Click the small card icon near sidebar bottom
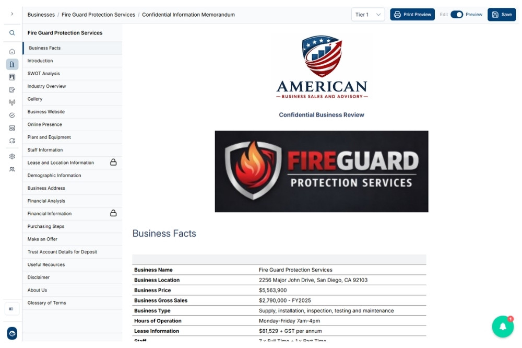Viewport: 522px width, 348px height. pyautogui.click(x=11, y=309)
